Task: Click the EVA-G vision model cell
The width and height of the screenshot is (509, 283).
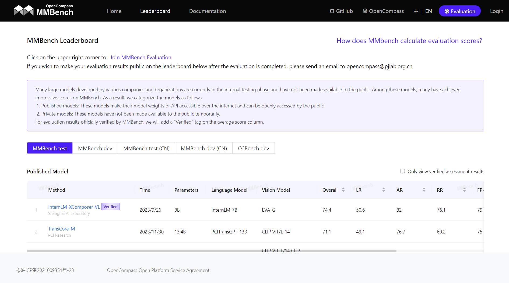Action: tap(268, 210)
